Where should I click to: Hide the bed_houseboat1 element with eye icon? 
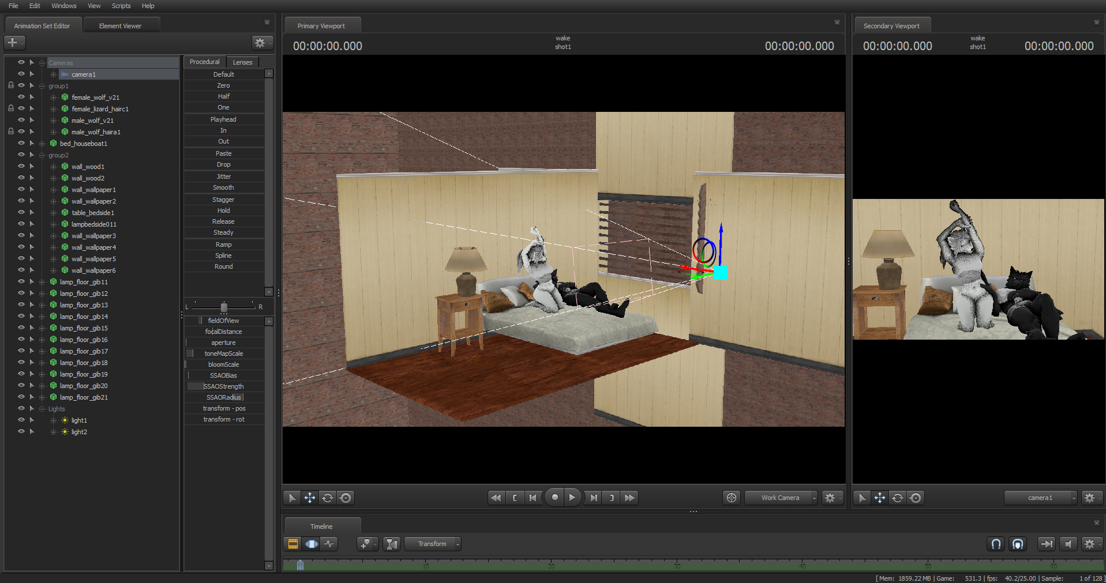21,143
